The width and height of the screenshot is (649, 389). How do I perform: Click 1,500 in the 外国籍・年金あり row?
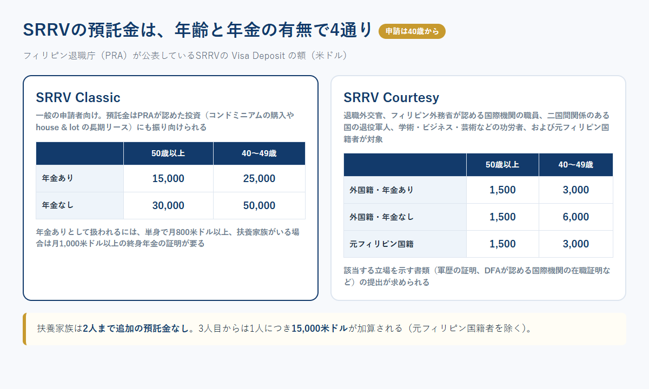[x=502, y=190]
